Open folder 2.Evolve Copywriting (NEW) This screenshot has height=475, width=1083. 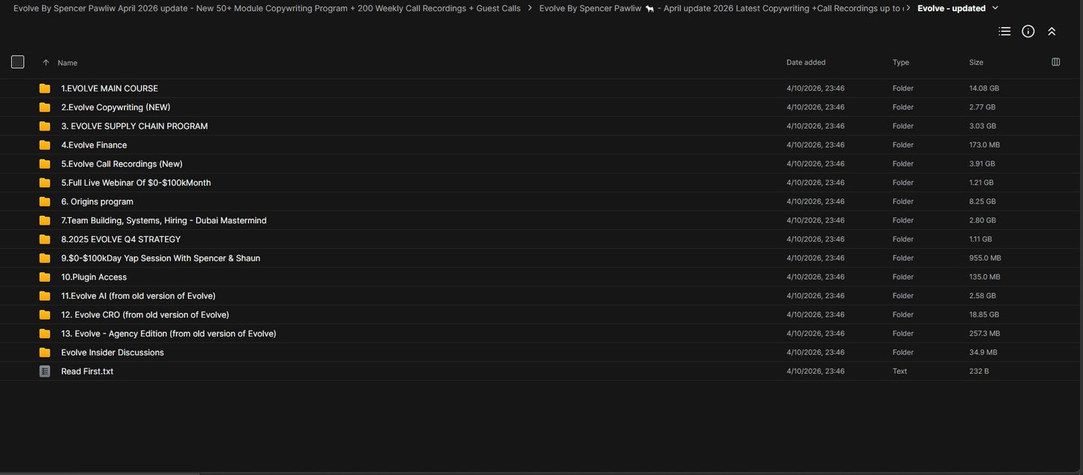(x=115, y=107)
